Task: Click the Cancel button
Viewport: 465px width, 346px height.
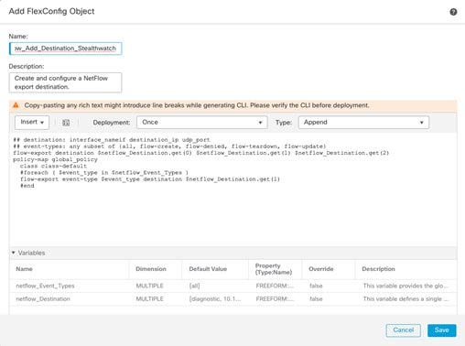Action: 404,330
